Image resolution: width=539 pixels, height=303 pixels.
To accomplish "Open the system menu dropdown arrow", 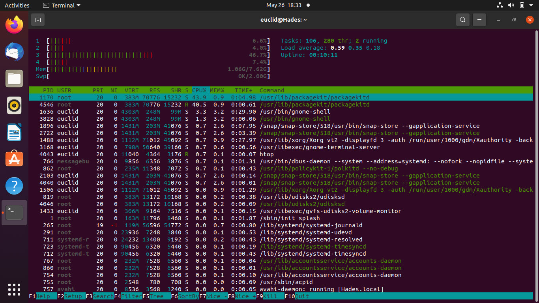I will [x=531, y=6].
